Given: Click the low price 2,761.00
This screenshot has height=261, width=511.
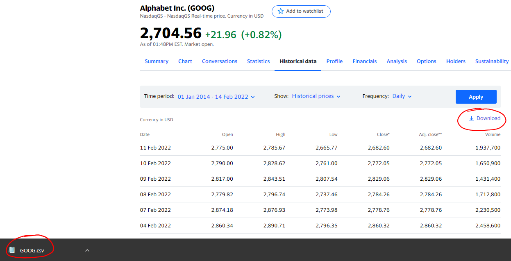Looking at the screenshot, I should pos(327,163).
